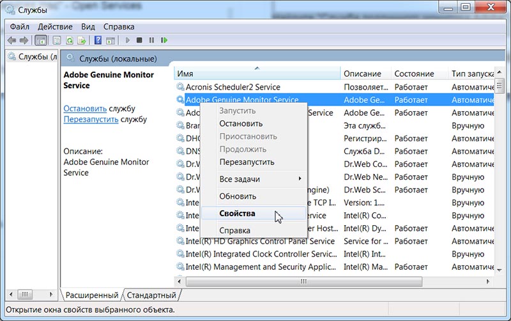Open the "Действие" menu in the menu bar
This screenshot has height=321, width=511.
click(x=55, y=27)
